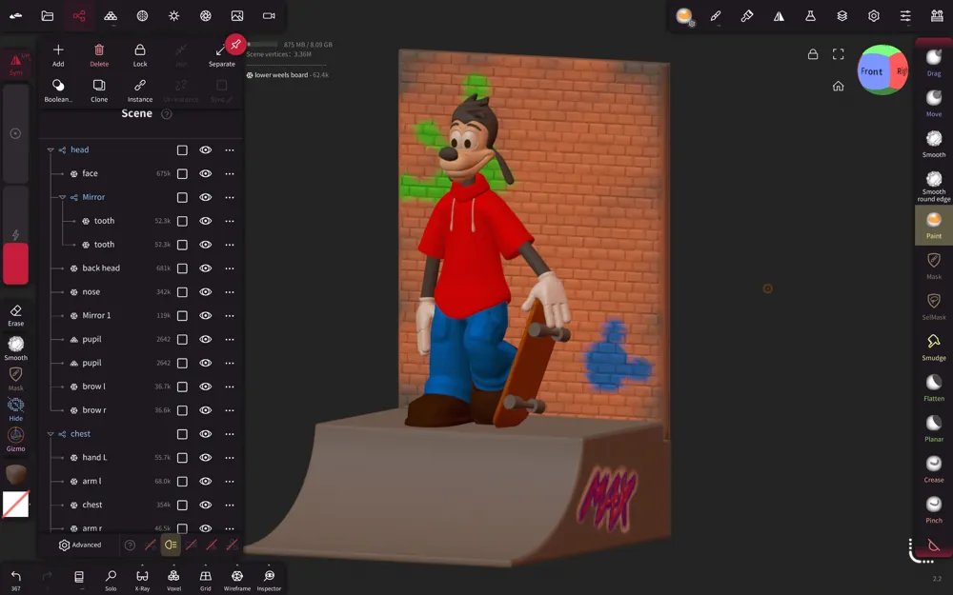This screenshot has height=595, width=953.
Task: Open the Symmetry triangle menu
Action: pyautogui.click(x=779, y=16)
